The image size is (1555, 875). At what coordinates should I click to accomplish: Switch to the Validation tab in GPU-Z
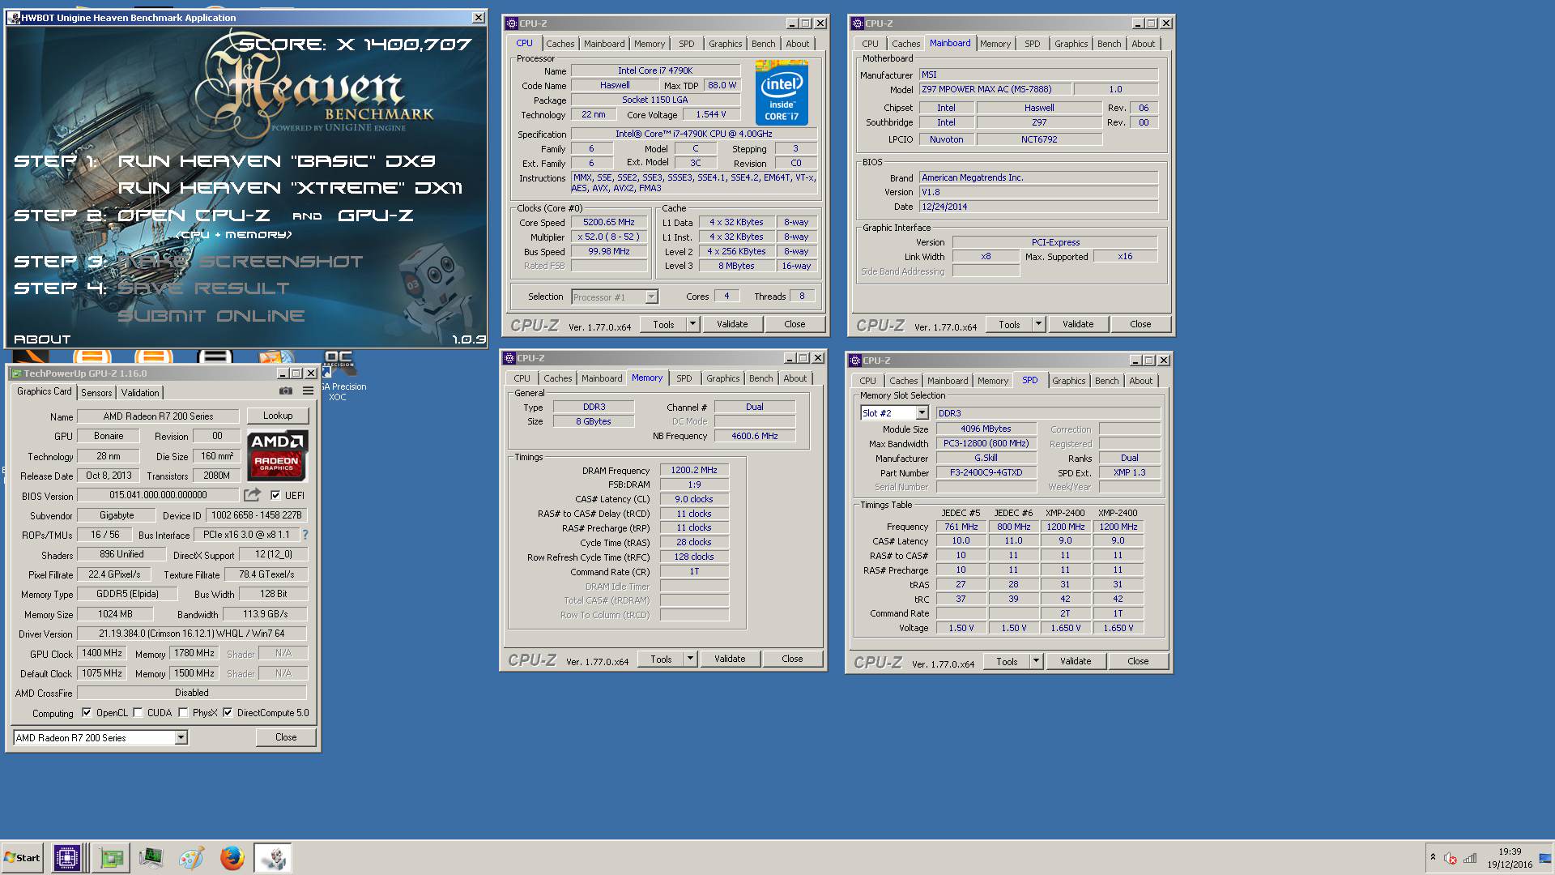click(140, 392)
